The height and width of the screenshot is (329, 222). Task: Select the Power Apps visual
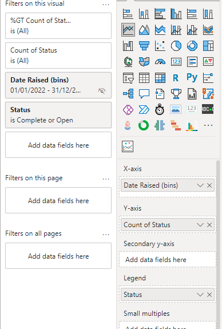(x=128, y=109)
